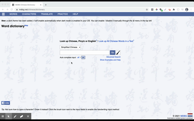Select the eraser tool in the recording toolbar
This screenshot has height=121, width=194.
pyautogui.click(x=21, y=116)
